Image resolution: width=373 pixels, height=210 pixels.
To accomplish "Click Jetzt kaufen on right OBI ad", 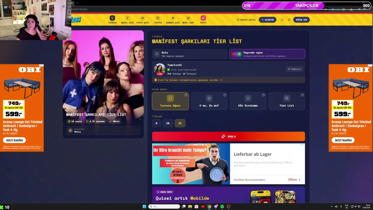I will pos(343,140).
